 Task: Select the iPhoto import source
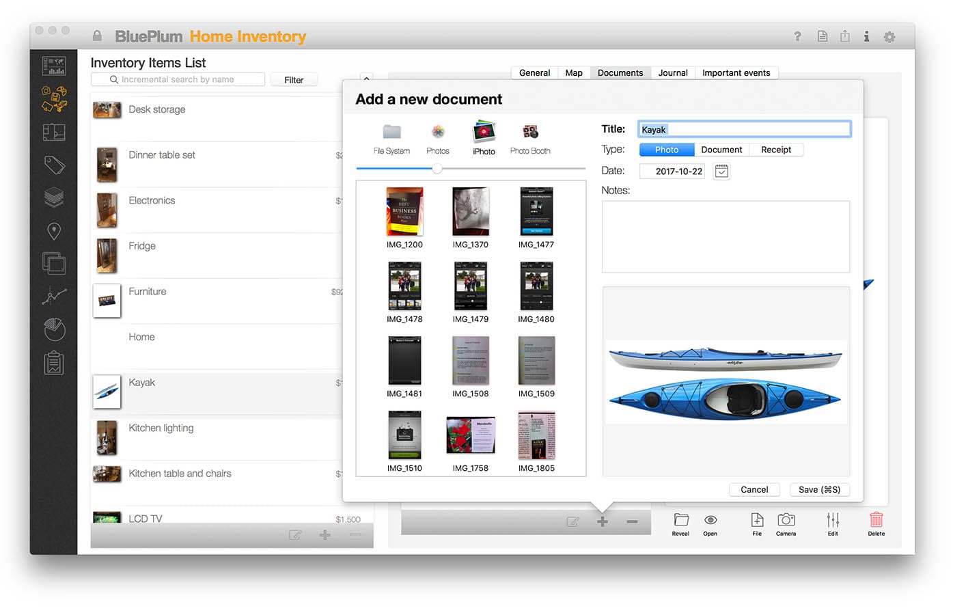[484, 136]
